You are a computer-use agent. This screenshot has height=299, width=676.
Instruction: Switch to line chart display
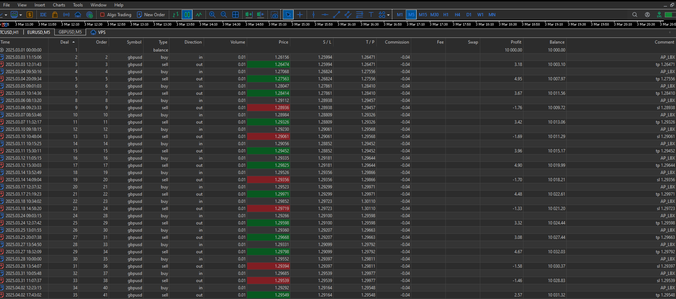tap(199, 15)
